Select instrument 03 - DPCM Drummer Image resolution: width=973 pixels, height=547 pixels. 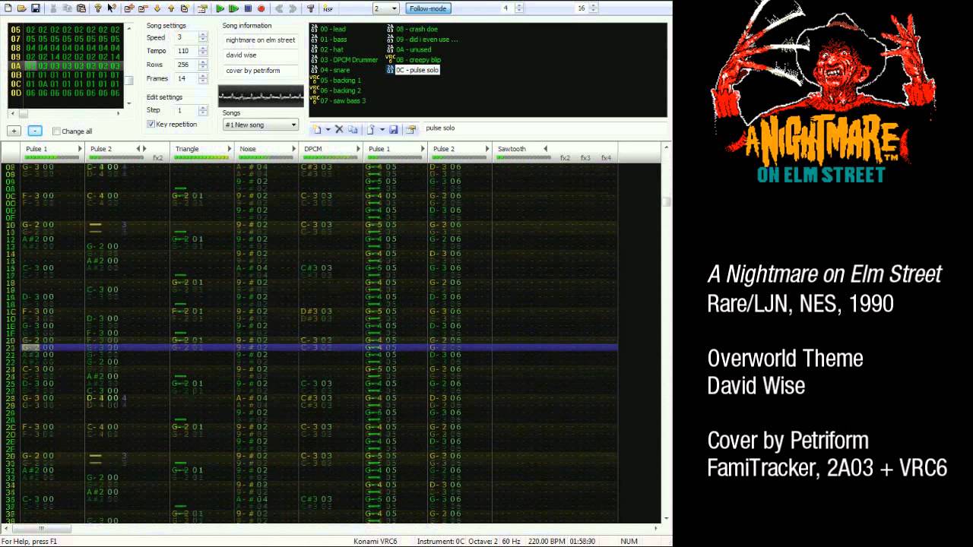point(349,59)
